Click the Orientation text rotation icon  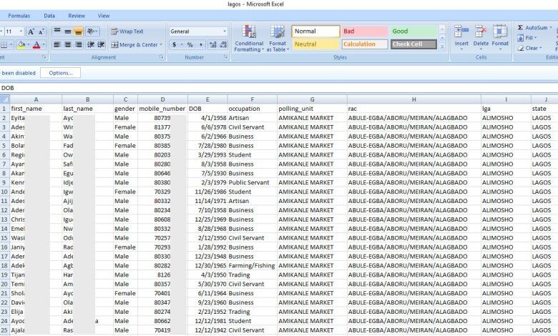[x=93, y=31]
